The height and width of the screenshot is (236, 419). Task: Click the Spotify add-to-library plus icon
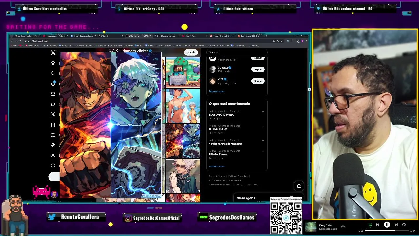(343, 227)
